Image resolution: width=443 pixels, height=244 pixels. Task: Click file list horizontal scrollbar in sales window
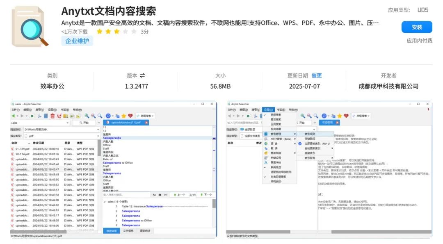tap(38, 231)
